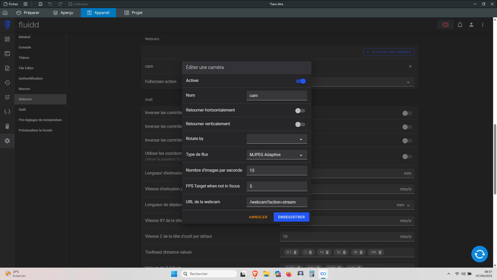This screenshot has width=497, height=280.
Task: Click the Enregistrer button
Action: coord(291,217)
